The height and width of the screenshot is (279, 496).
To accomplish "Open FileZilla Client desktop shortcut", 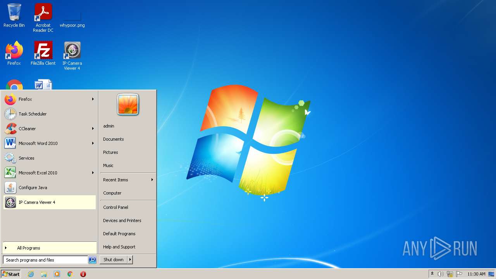I will coord(43,53).
